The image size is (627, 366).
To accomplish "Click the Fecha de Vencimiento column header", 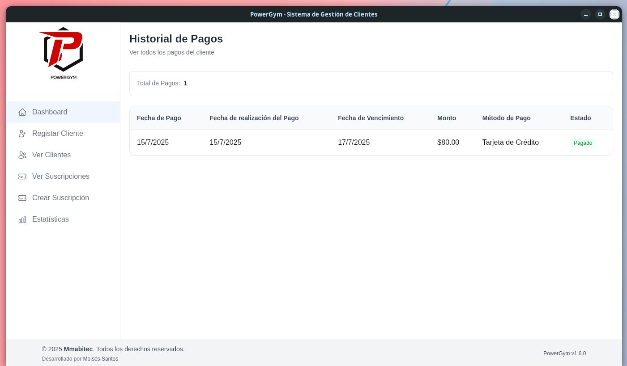I will 371,118.
